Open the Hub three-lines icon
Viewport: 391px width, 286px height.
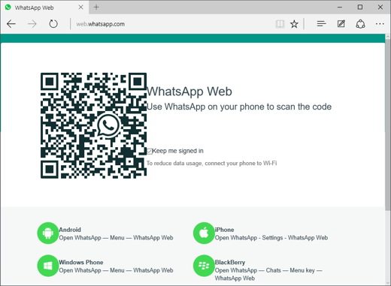coord(321,24)
